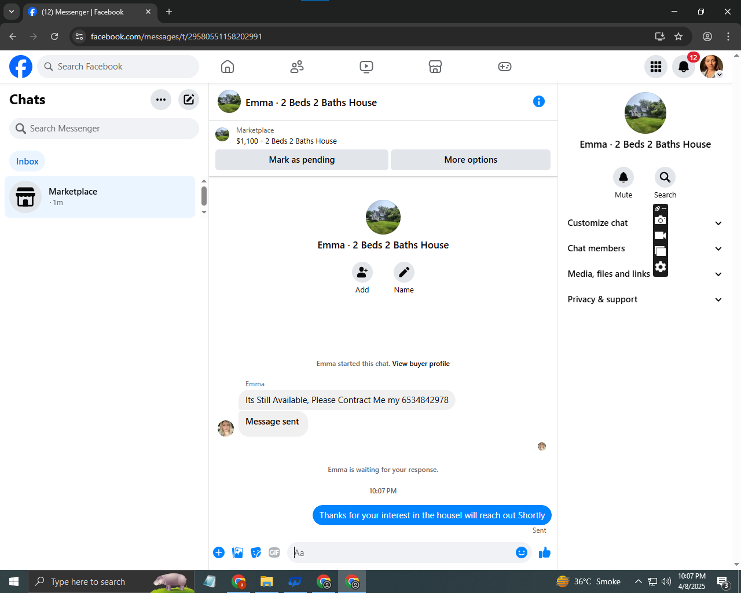The width and height of the screenshot is (741, 593).
Task: Click the taskbar search box
Action: tap(112, 581)
